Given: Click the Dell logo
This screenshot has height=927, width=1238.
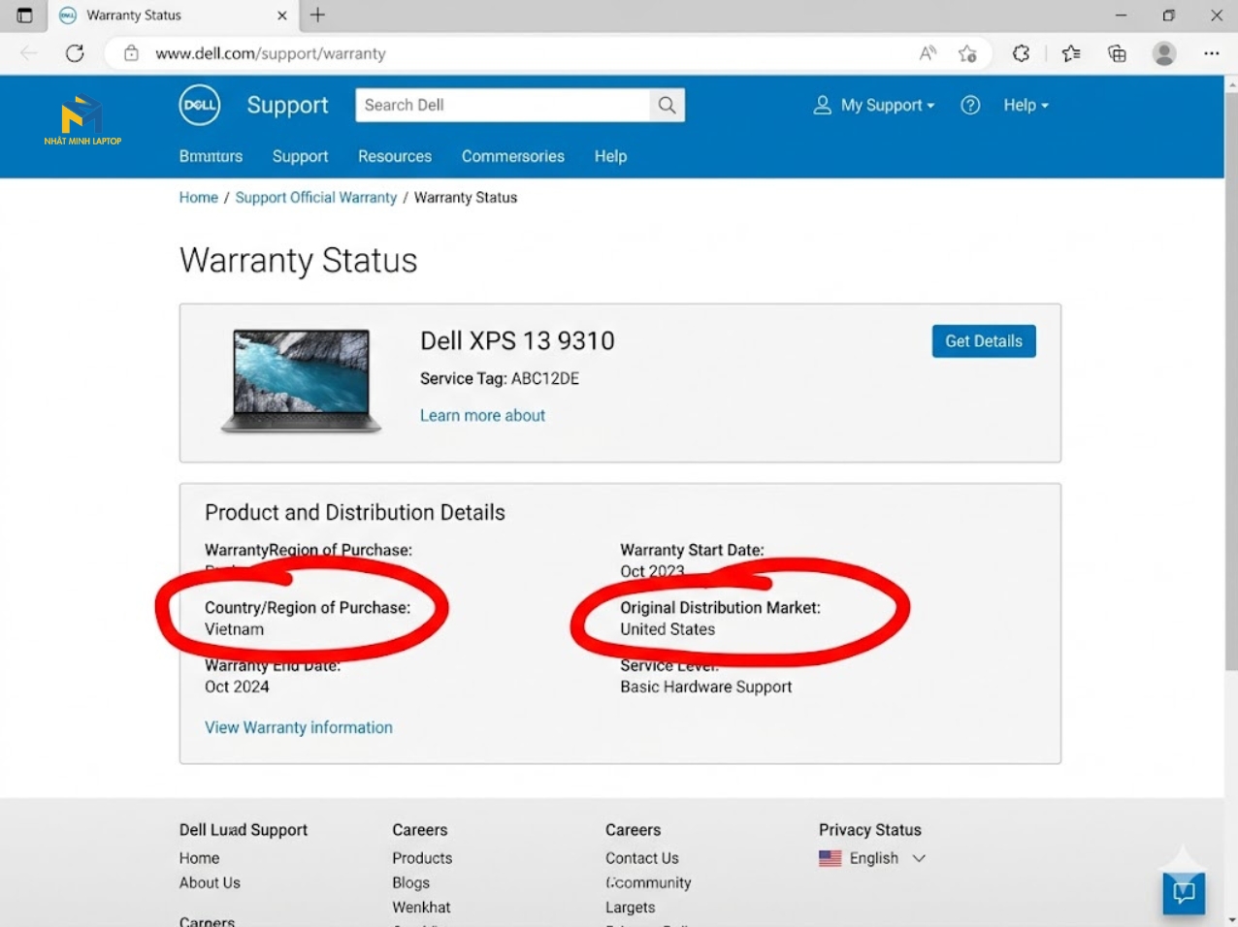Looking at the screenshot, I should click(x=200, y=106).
